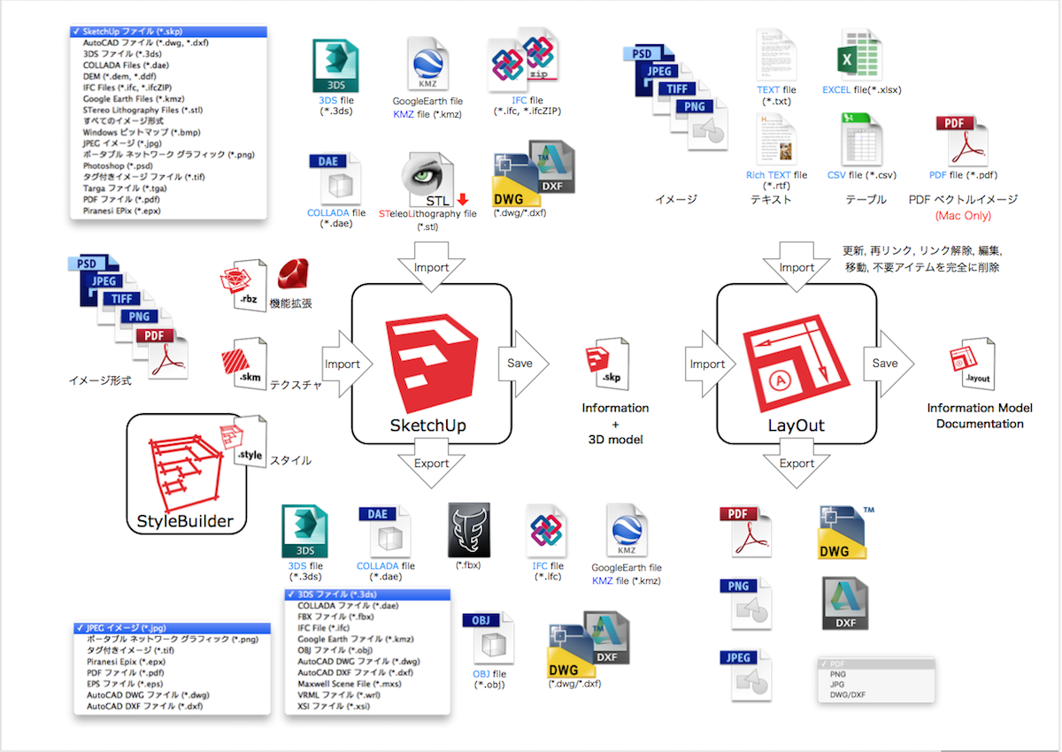Click the green Excel file icon

pos(845,55)
